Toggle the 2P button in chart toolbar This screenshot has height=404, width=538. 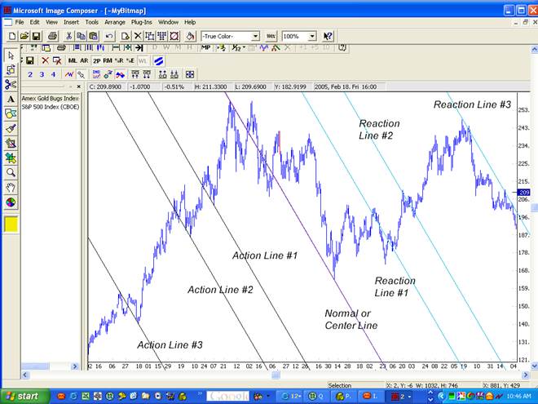98,60
